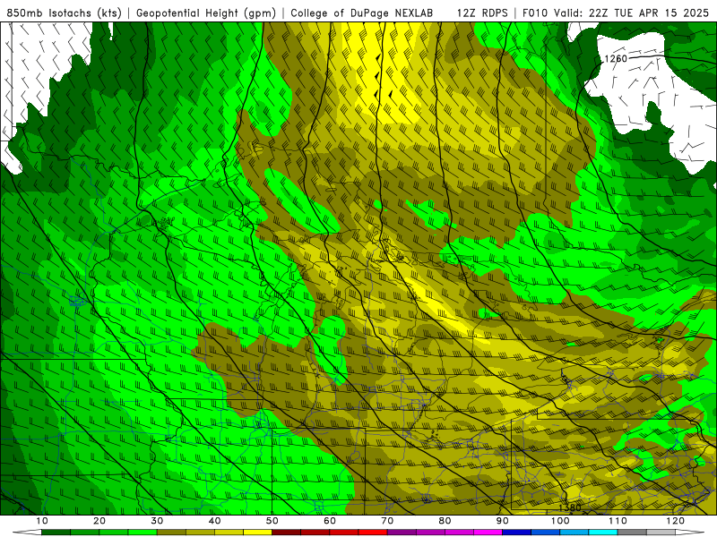Screen dimensions: 717x537
Task: Click the '40' value on the color scale
Action: click(214, 521)
